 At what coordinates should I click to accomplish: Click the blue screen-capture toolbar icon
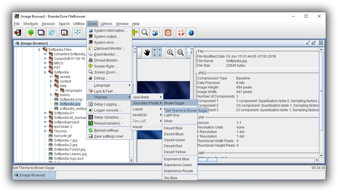155,33
